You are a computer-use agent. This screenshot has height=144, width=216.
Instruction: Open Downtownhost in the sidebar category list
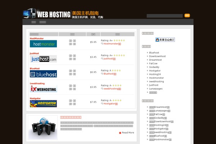[157, 56]
